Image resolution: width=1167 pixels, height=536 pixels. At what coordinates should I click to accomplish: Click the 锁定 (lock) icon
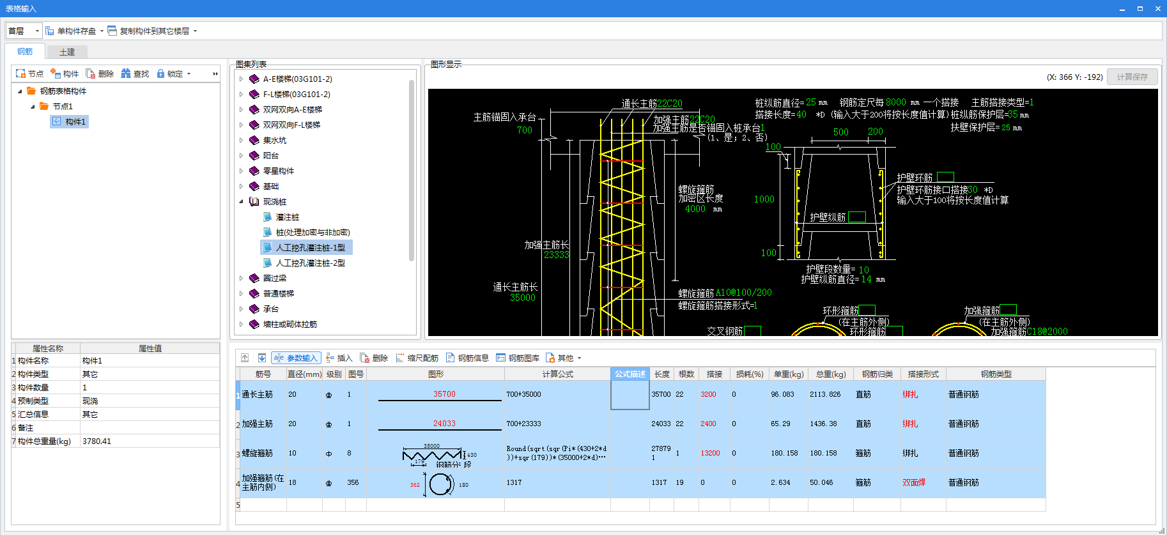point(160,73)
